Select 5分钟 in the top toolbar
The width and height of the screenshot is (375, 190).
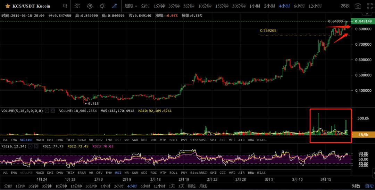coord(189,6)
